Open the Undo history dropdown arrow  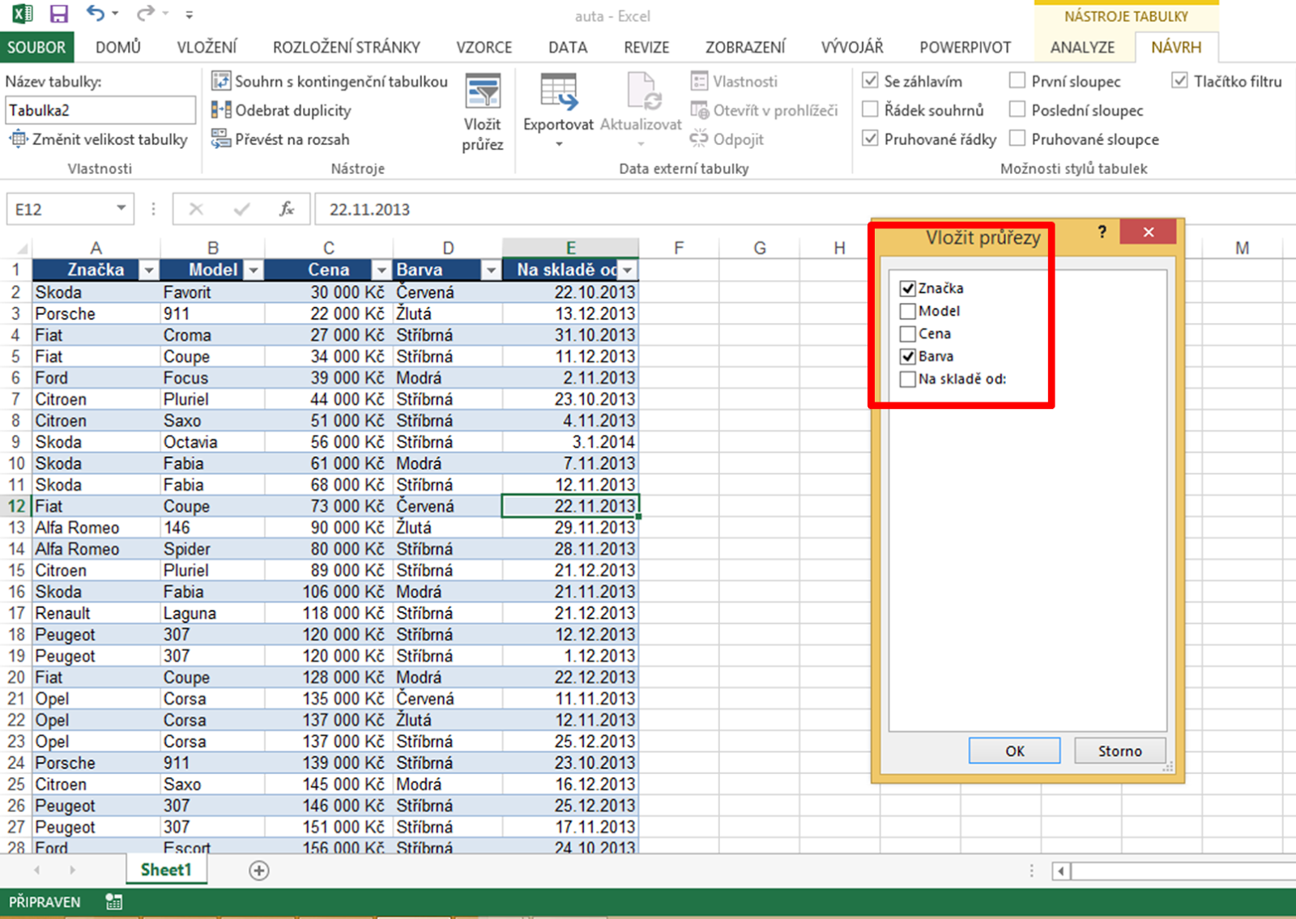115,14
